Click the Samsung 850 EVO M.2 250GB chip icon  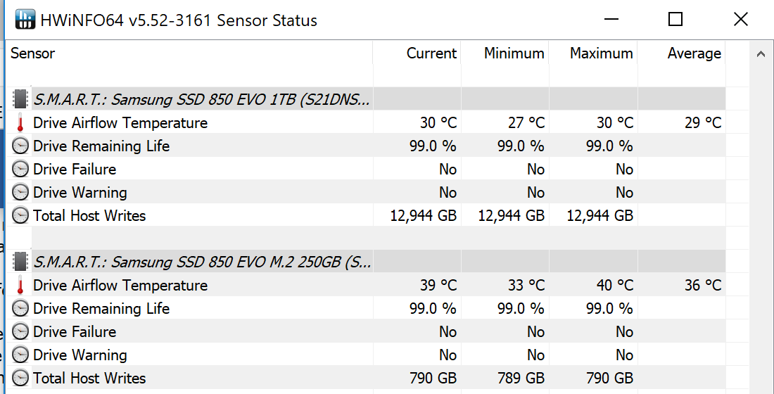(x=21, y=262)
